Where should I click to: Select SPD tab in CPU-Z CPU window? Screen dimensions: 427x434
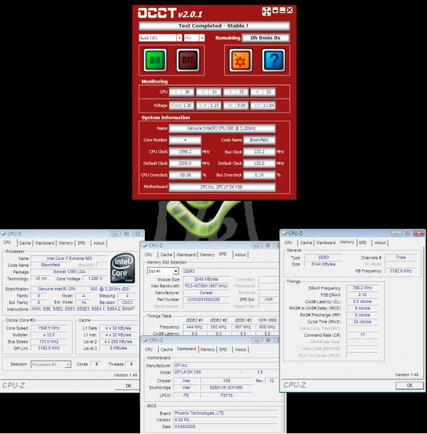[81, 243]
